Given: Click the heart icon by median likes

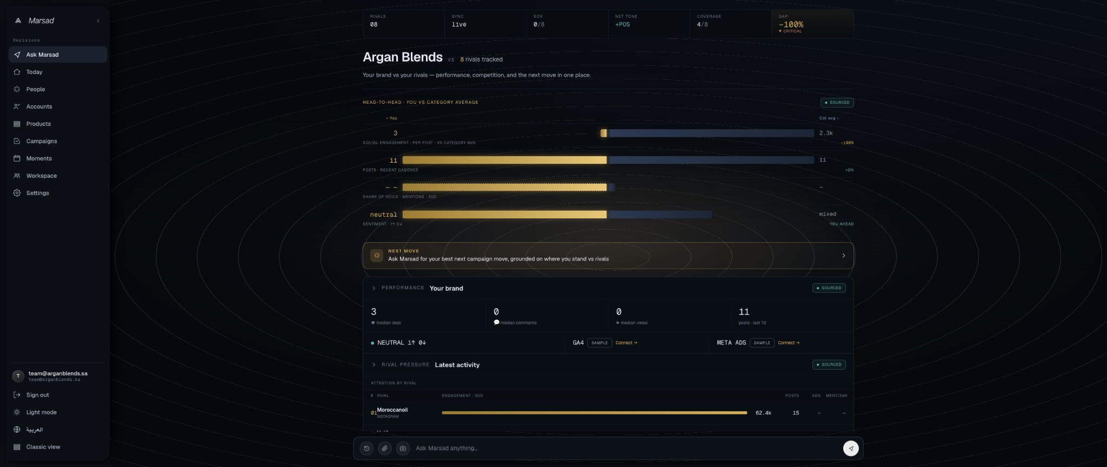Looking at the screenshot, I should pyautogui.click(x=373, y=323).
